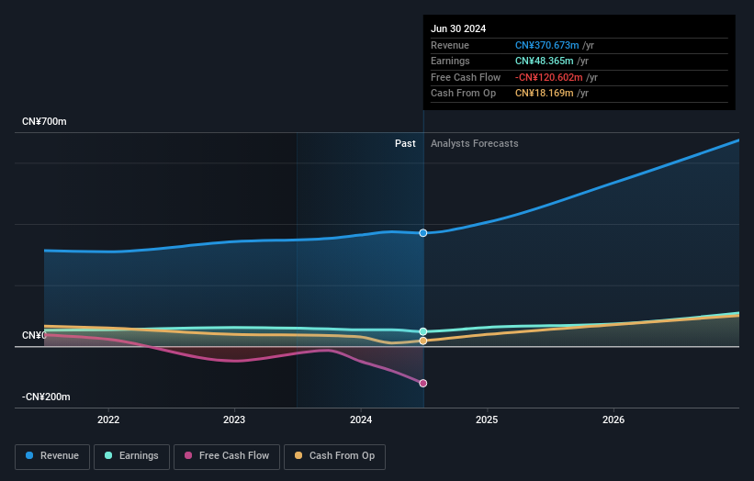The width and height of the screenshot is (754, 481).
Task: Click the -CN¥120.602m free cash flow value
Action: [548, 77]
